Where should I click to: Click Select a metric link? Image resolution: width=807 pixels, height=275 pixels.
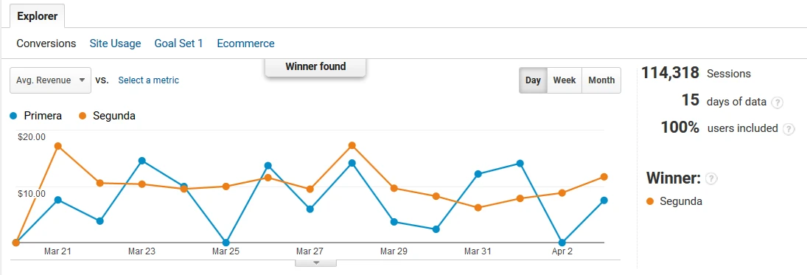pyautogui.click(x=149, y=80)
